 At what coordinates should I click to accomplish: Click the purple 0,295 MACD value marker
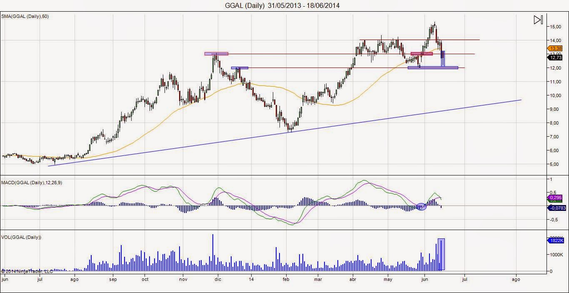point(556,198)
